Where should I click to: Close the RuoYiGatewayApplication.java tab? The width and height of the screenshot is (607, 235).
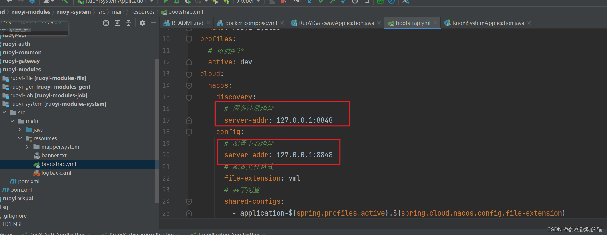tap(379, 23)
